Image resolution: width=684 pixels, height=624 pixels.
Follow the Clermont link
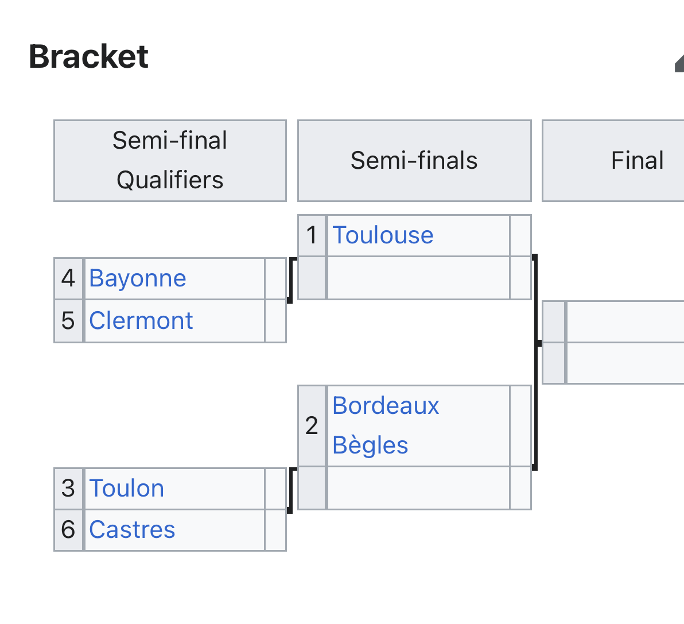pos(141,321)
